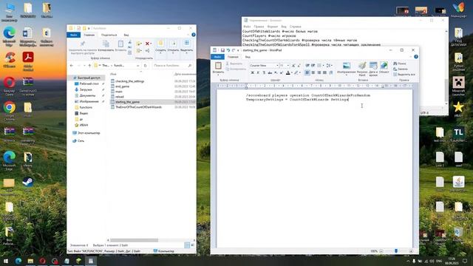Open WordPad help question mark icon

point(416,57)
